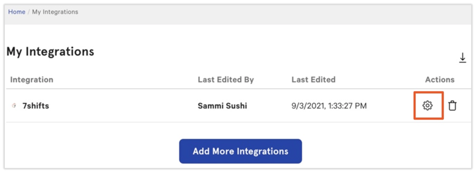Sort by the Integration column header

pos(32,79)
